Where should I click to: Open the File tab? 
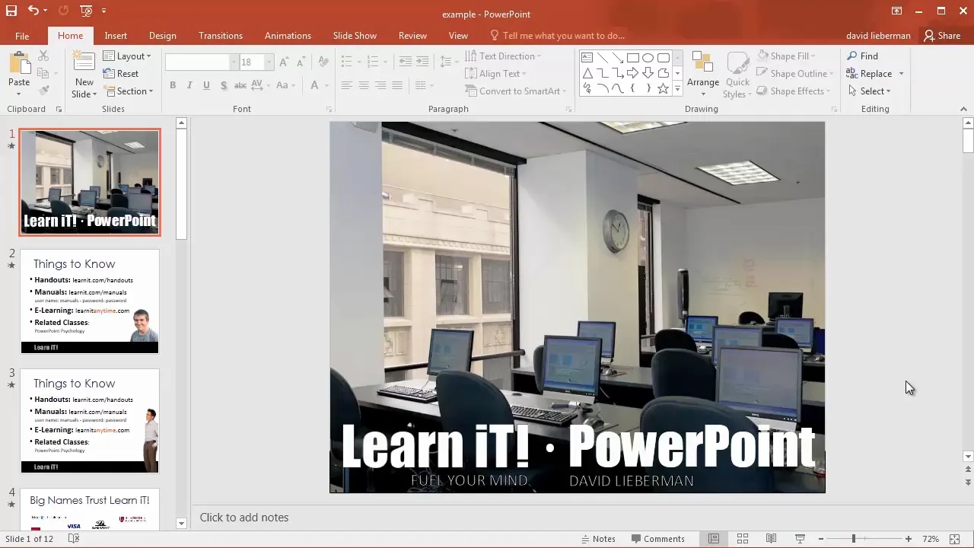22,36
